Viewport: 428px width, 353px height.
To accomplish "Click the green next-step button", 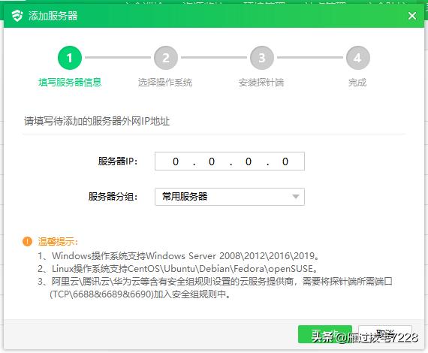I will [x=325, y=334].
